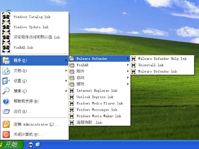199x149 pixels.
Task: Click the 注销 key icon
Action: pos(6,124)
